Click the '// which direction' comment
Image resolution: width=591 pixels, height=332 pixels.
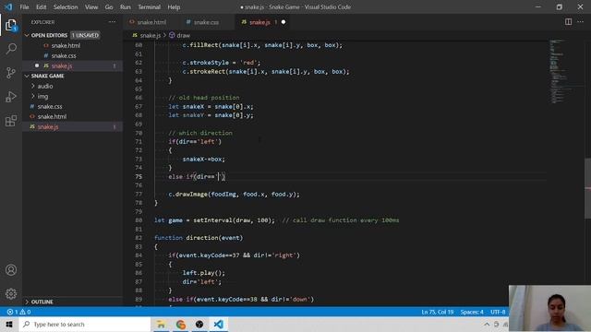(200, 133)
